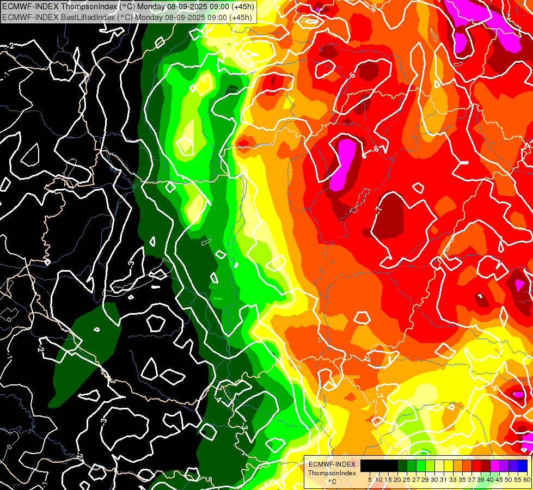Image resolution: width=533 pixels, height=490 pixels.
Task: Click the legend tick label 27
Action: pos(416,480)
